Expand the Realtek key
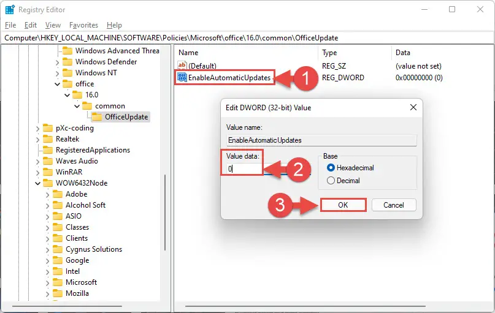 tap(37, 139)
